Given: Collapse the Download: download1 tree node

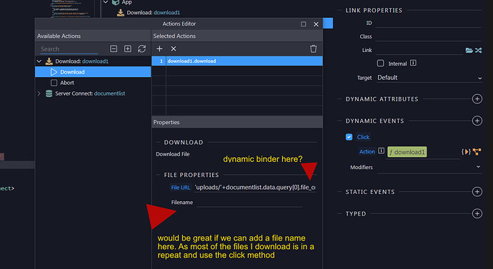Looking at the screenshot, I should pos(39,61).
